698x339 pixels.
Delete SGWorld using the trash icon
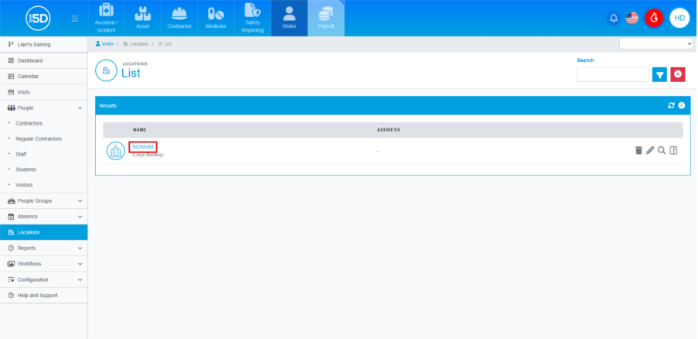click(x=638, y=150)
